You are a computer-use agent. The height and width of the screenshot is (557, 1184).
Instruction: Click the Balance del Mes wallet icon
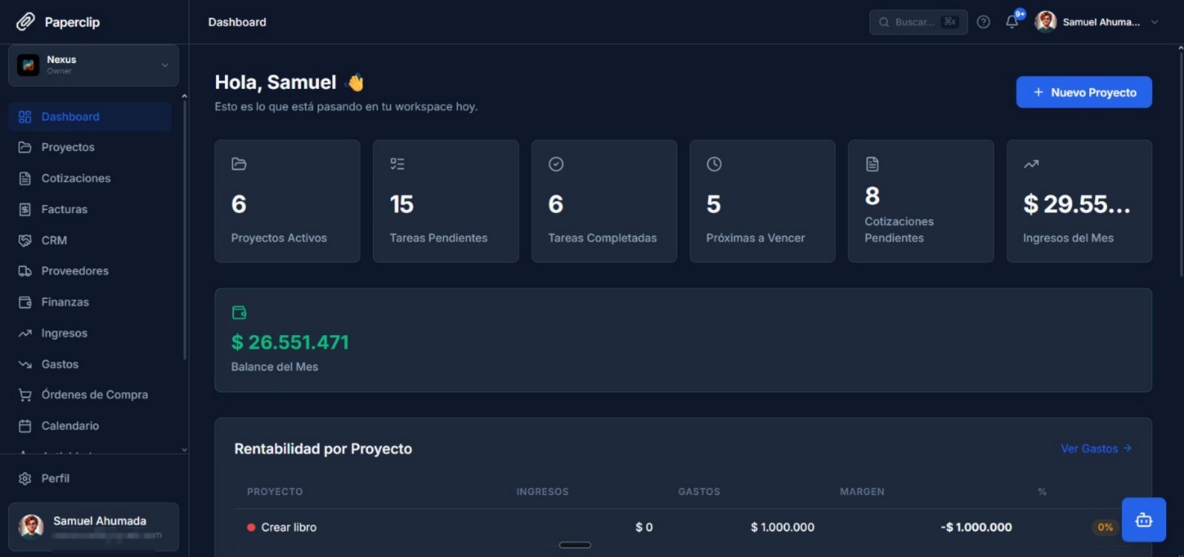tap(239, 313)
